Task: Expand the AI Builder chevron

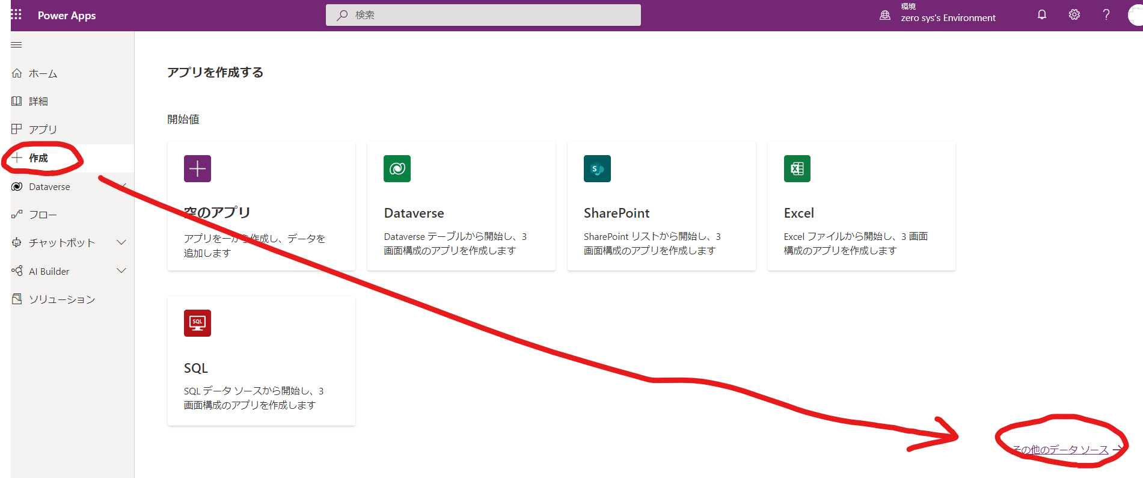Action: point(121,271)
